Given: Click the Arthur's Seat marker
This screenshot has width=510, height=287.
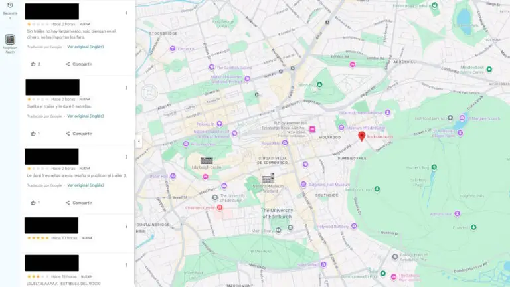Looking at the screenshot, I should [x=458, y=213].
